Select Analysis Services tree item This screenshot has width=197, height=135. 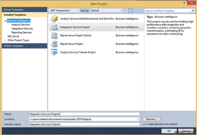[21, 25]
